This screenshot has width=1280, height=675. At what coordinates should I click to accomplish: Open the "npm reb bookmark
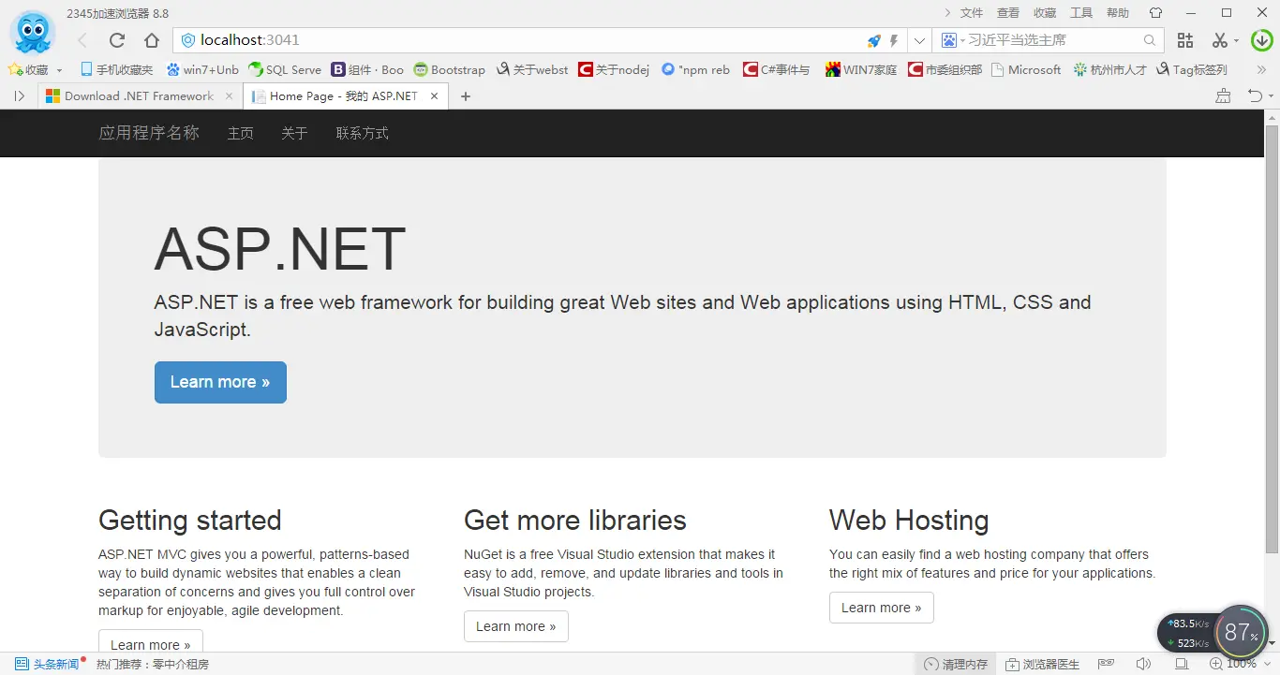coord(695,69)
